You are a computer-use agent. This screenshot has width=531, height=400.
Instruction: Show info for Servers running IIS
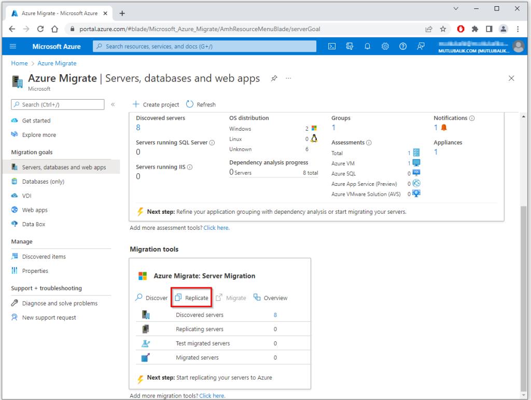pos(190,167)
